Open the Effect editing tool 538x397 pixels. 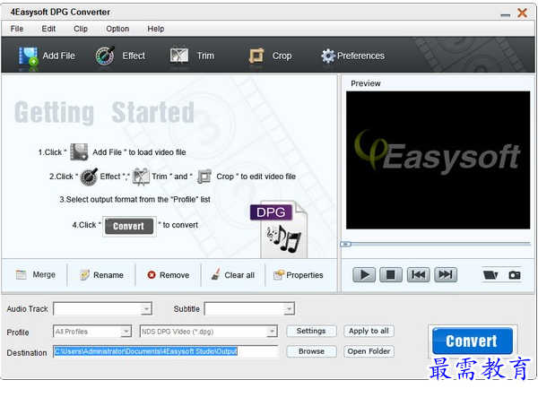pos(107,56)
